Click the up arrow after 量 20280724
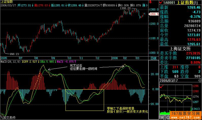This screenshot has height=120, width=202. coord(102,5)
